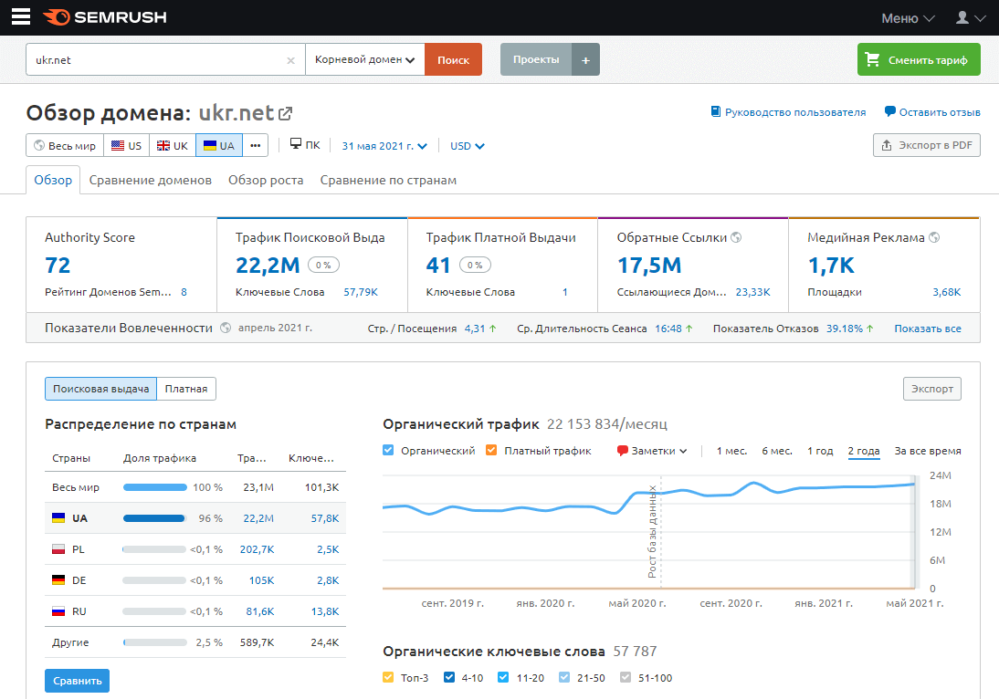Open the date picker 31 мая 2021 г.
This screenshot has width=999, height=699.
click(384, 146)
